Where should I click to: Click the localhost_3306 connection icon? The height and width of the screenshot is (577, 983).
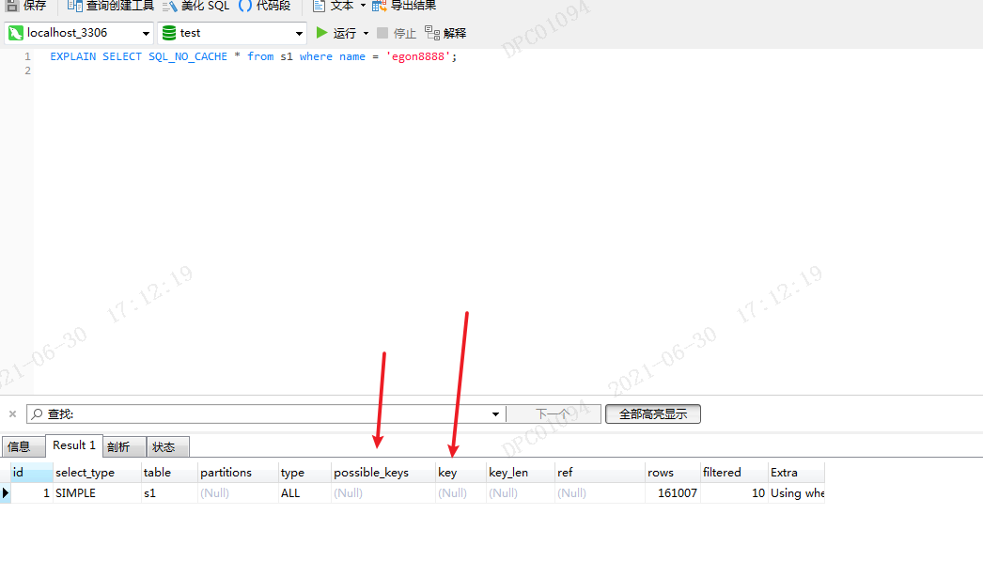click(x=16, y=33)
